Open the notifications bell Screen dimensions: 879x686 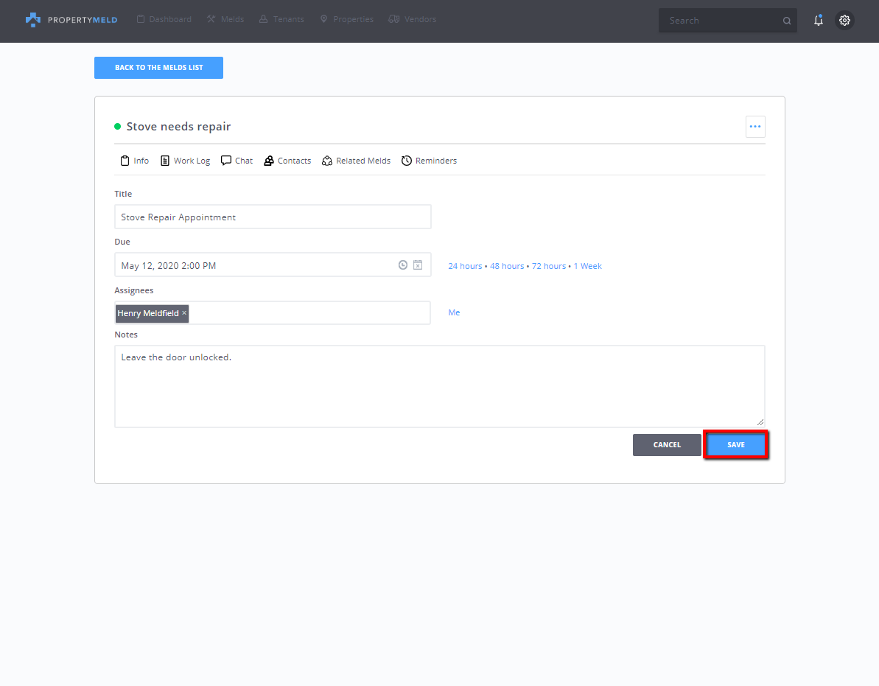tap(818, 21)
